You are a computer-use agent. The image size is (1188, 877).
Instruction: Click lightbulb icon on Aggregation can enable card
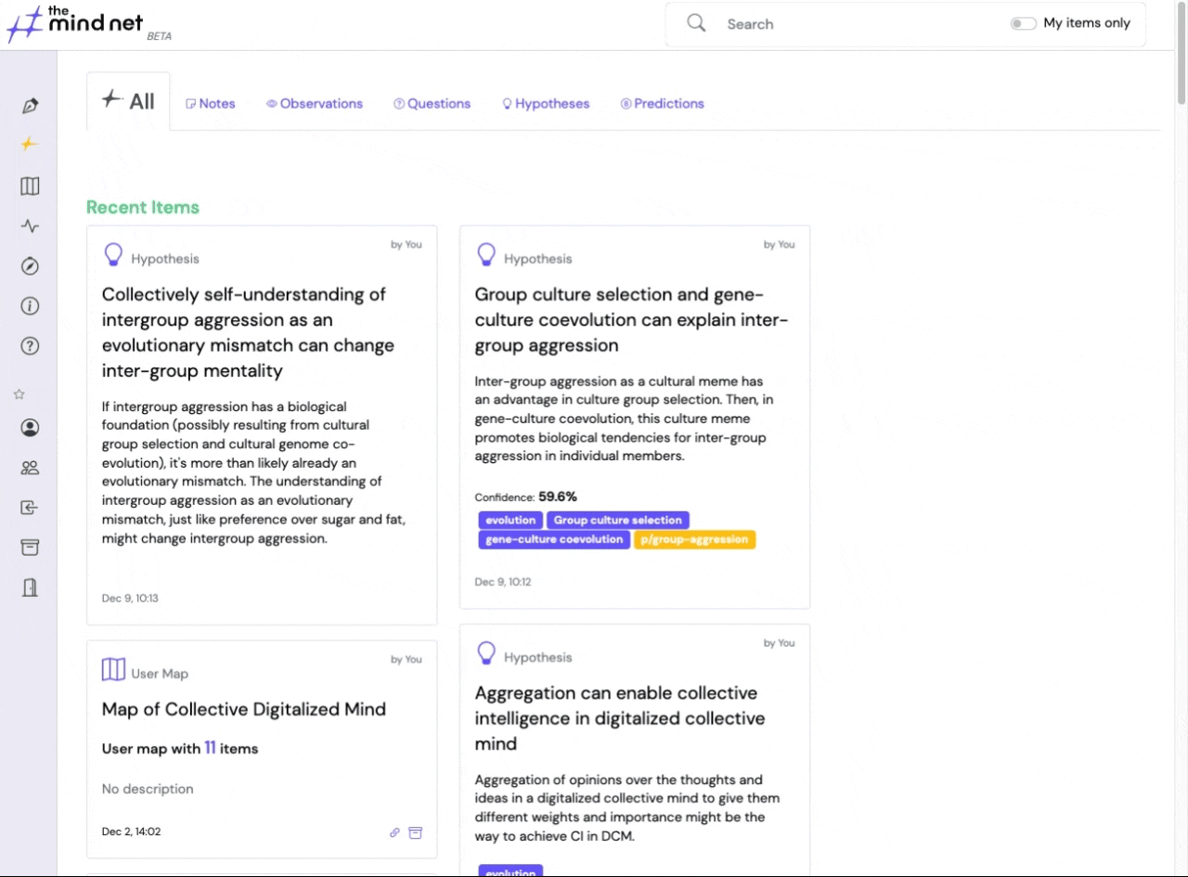click(x=486, y=653)
